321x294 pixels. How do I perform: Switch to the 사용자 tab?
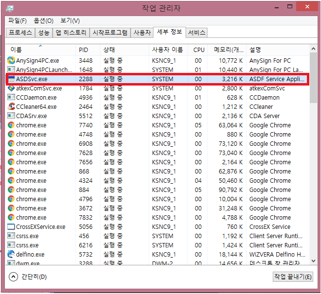(142, 33)
